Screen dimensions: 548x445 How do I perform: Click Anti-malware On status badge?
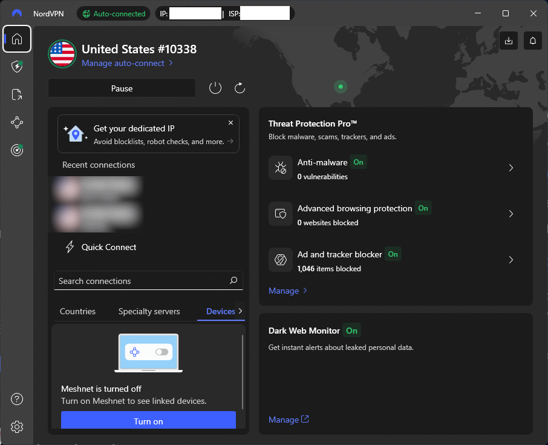[358, 162]
